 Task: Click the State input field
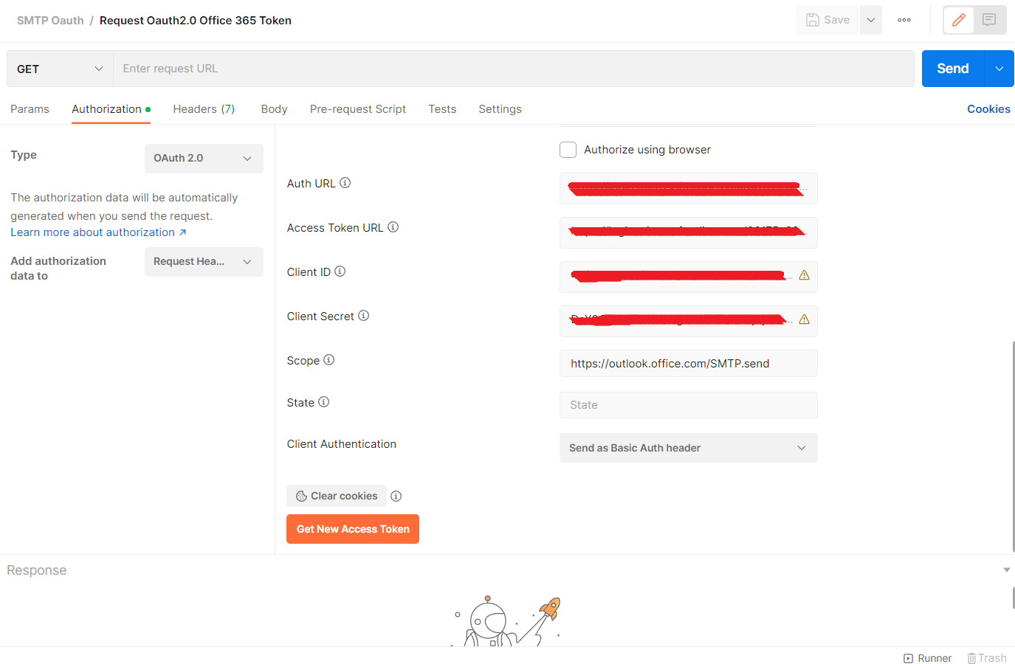coord(688,405)
